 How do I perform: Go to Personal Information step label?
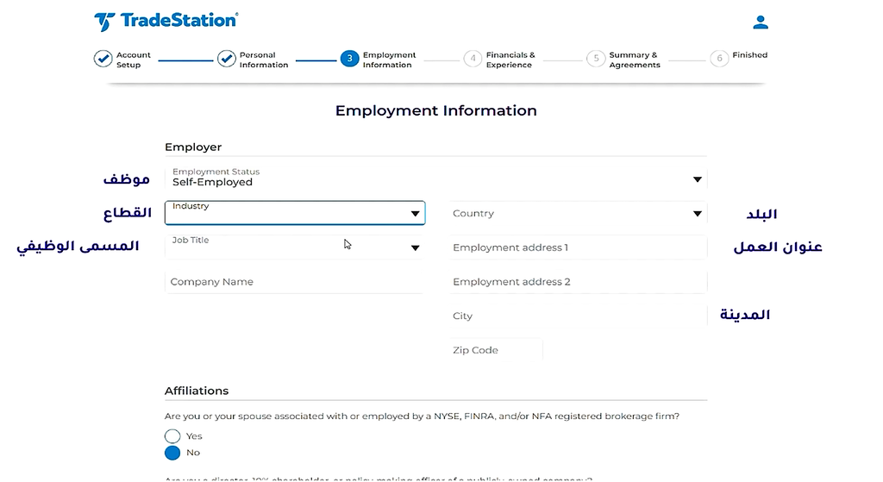point(264,59)
